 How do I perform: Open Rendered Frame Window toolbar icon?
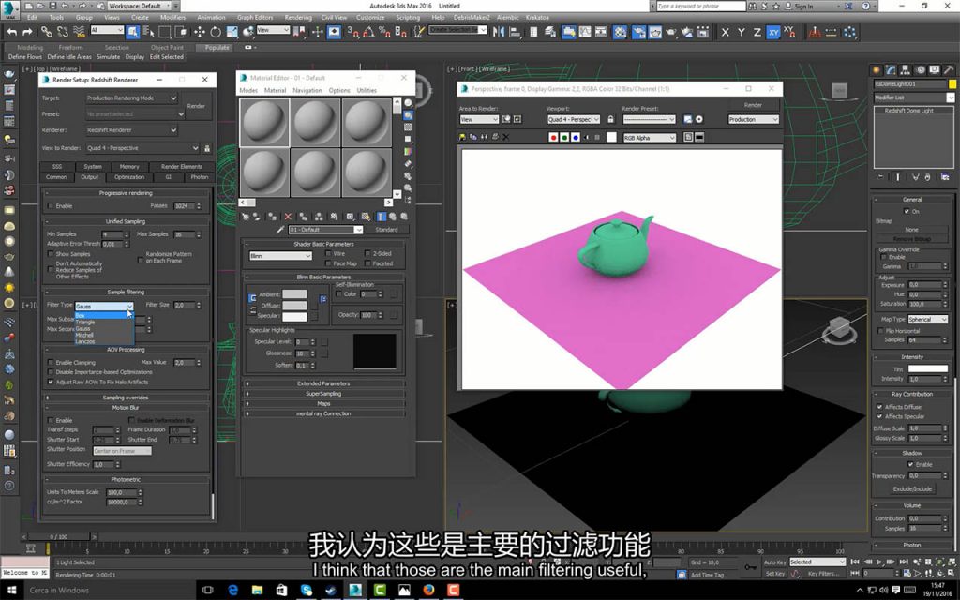pos(655,32)
